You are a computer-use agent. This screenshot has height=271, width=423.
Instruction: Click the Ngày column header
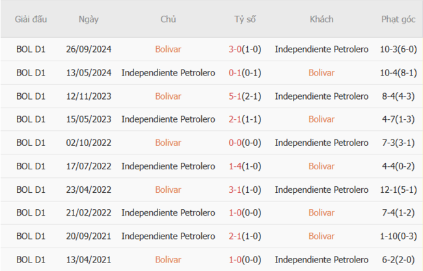pos(89,19)
